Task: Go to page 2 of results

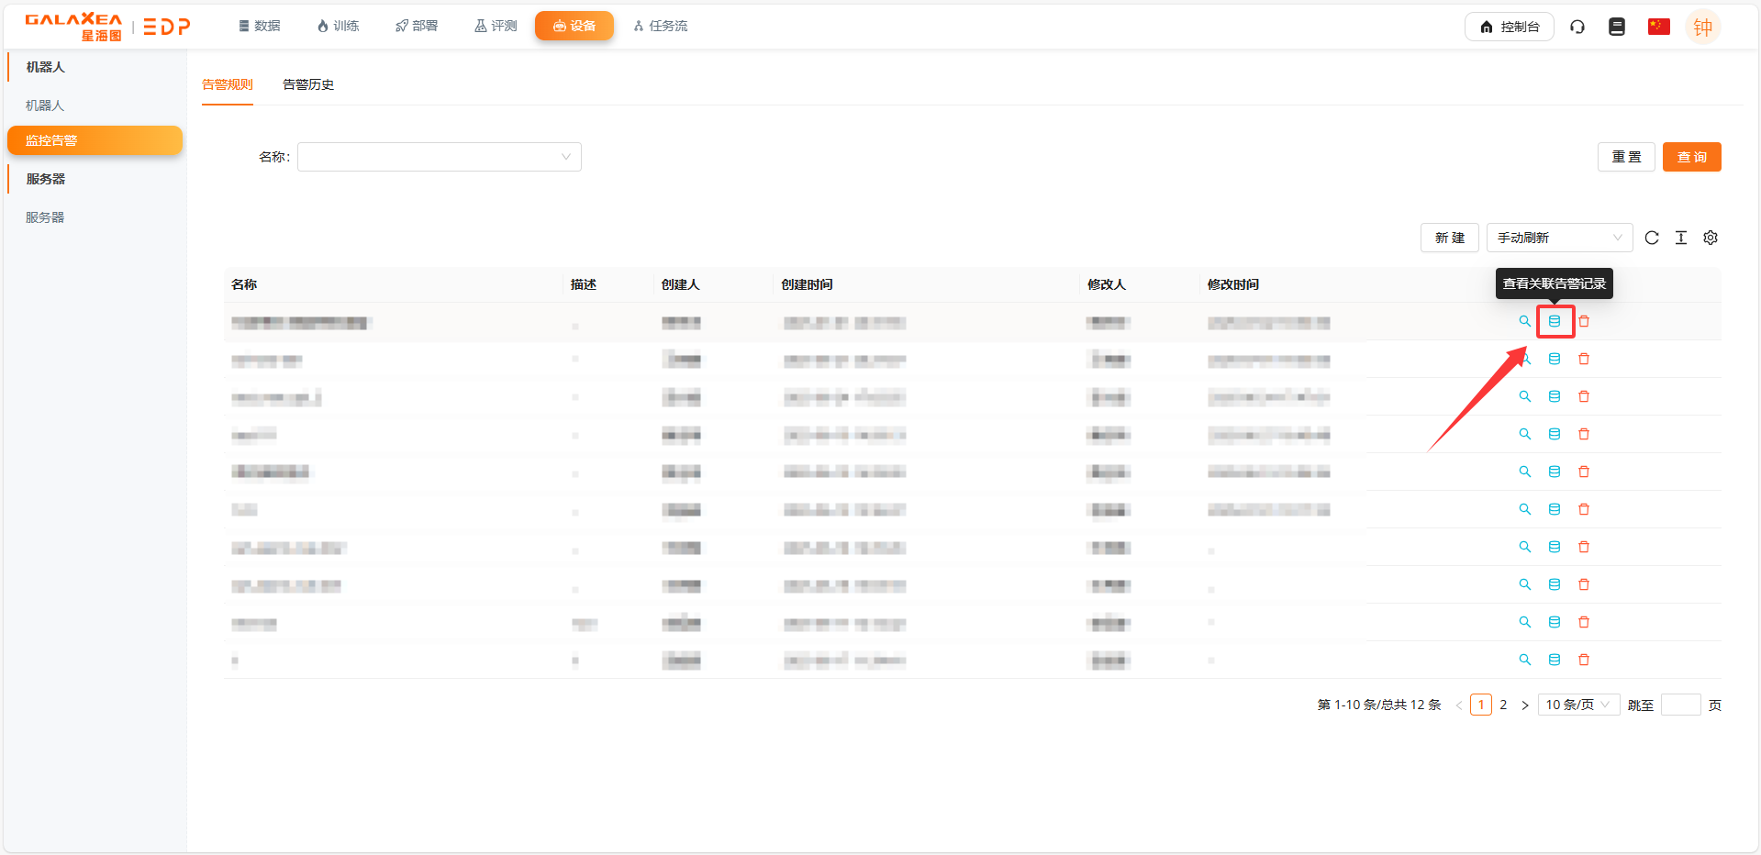Action: tap(1503, 705)
